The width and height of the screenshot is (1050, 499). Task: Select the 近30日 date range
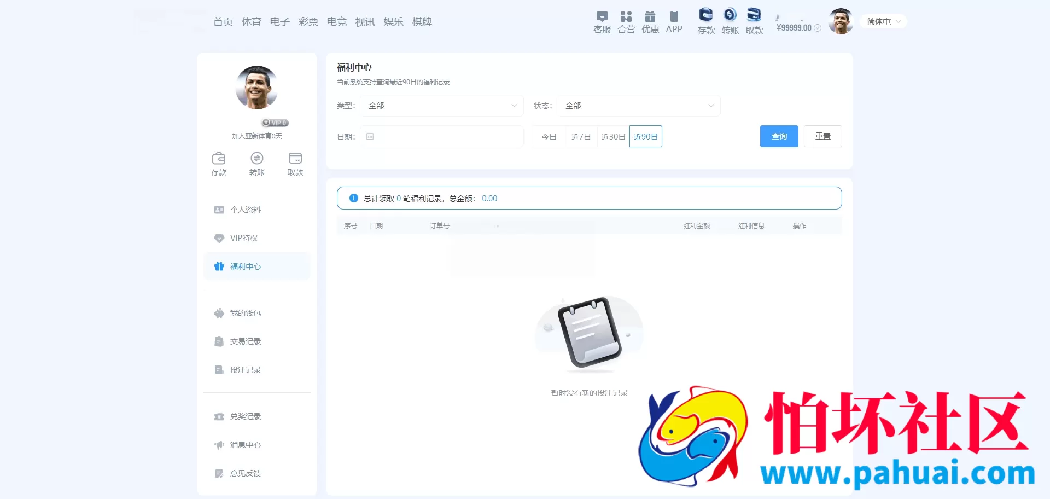[614, 136]
